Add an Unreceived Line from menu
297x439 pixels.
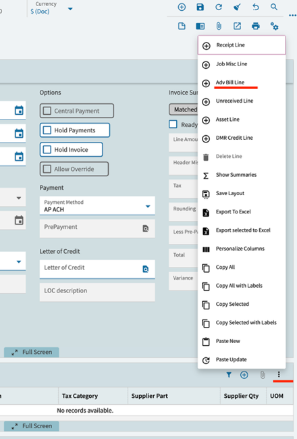click(242, 101)
